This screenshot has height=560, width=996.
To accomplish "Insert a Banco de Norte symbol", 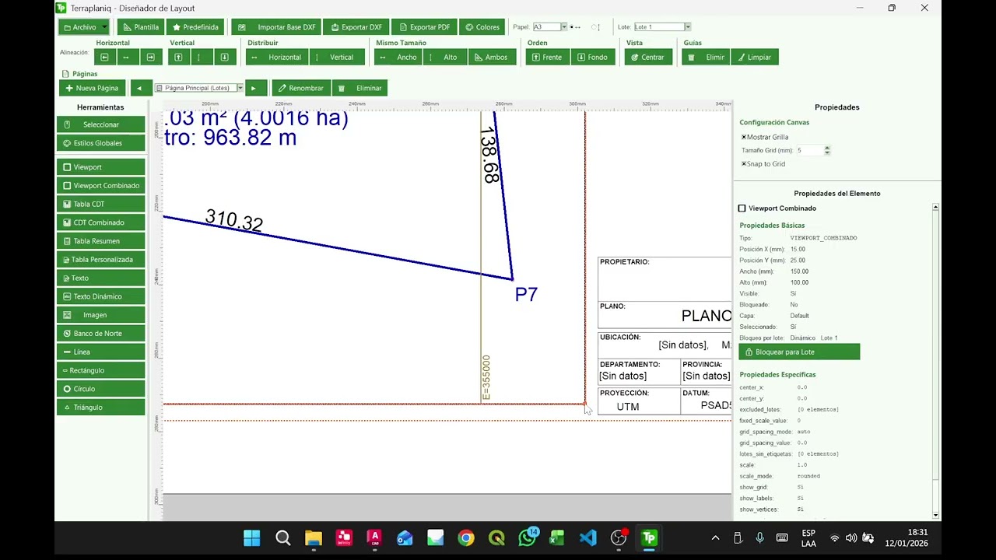I will click(x=100, y=334).
